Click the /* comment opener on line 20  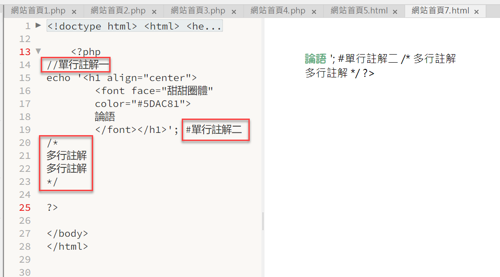pos(52,143)
